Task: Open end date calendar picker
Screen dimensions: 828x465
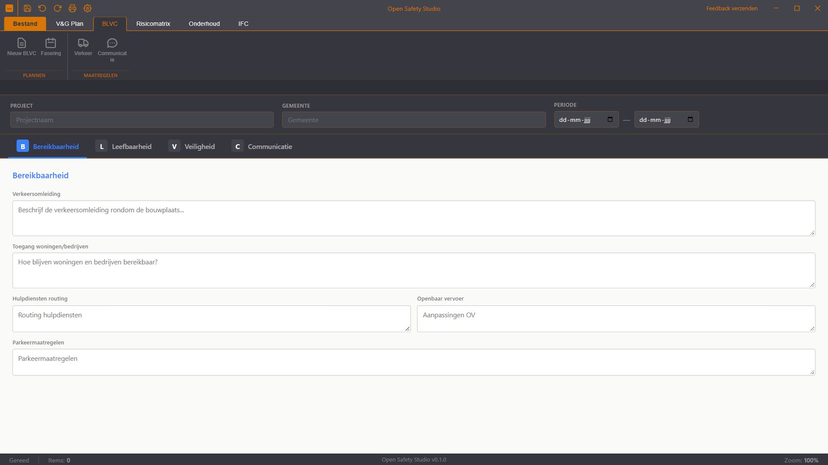Action: 690,119
